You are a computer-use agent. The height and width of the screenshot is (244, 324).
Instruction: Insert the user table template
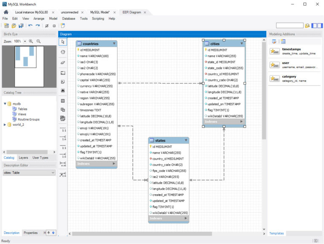coord(294,65)
